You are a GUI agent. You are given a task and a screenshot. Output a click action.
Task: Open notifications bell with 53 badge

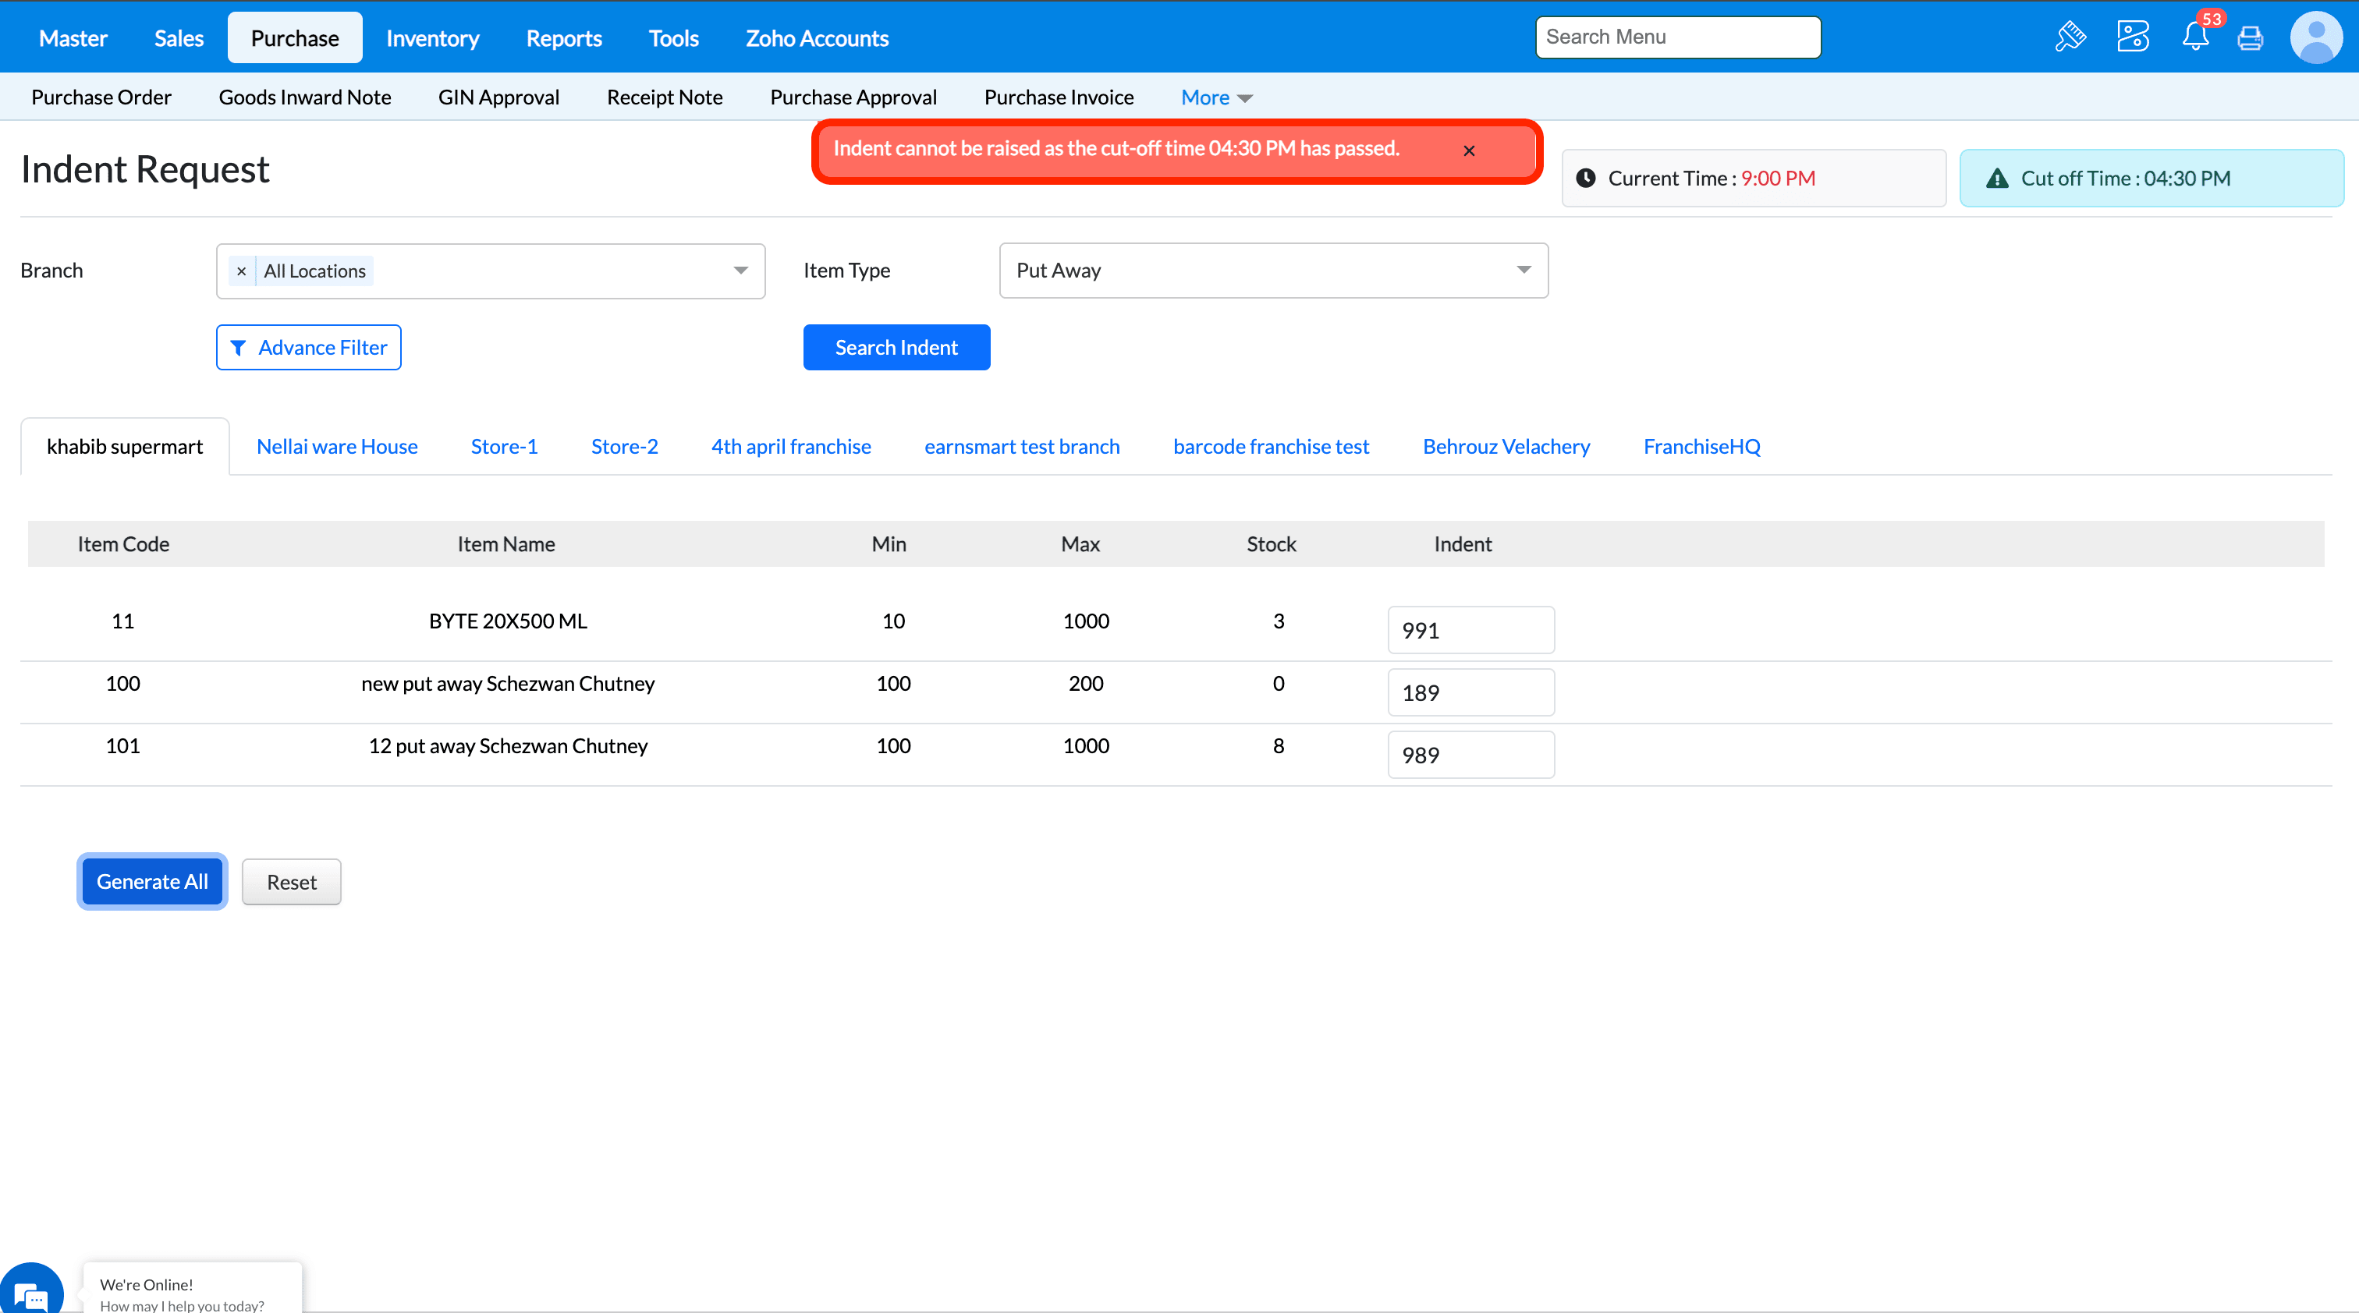[x=2195, y=37]
